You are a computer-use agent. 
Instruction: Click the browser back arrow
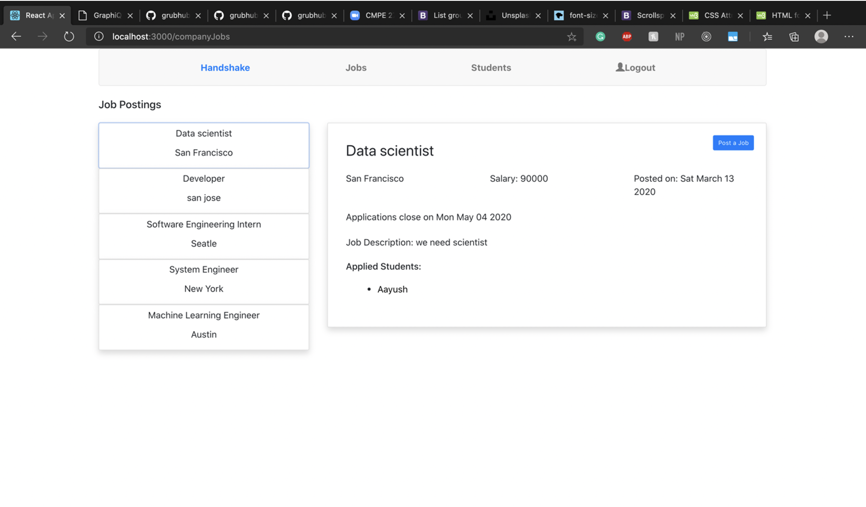coord(16,37)
